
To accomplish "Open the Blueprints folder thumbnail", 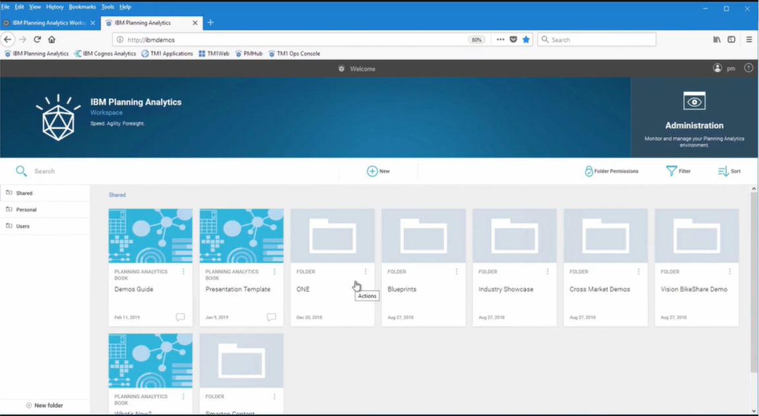I will 424,236.
